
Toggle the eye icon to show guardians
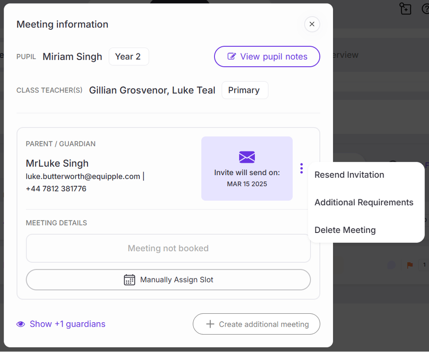coord(21,324)
